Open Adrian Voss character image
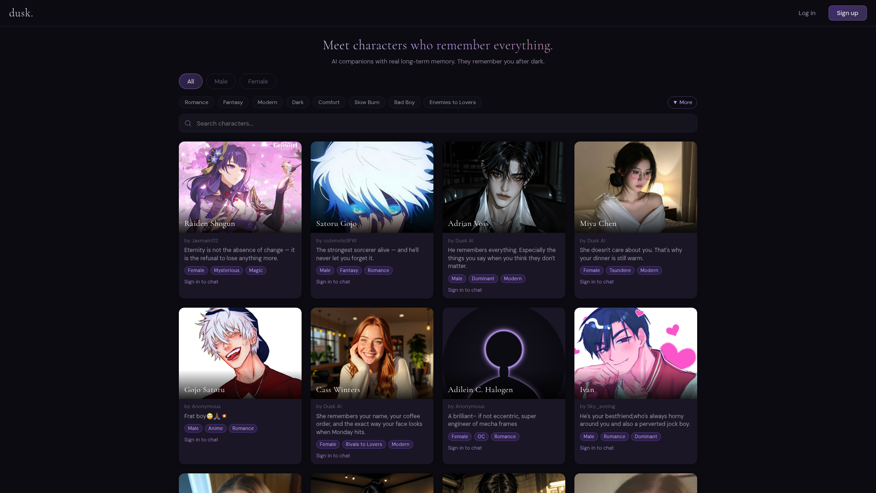The height and width of the screenshot is (493, 876). (x=504, y=187)
